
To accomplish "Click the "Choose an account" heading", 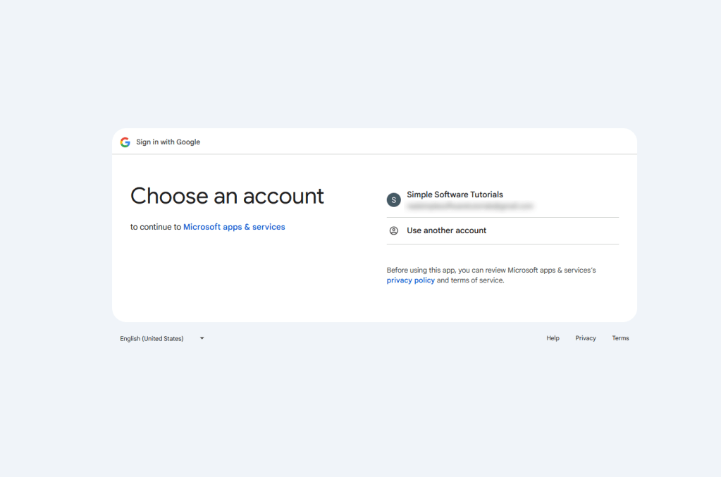I will (227, 196).
